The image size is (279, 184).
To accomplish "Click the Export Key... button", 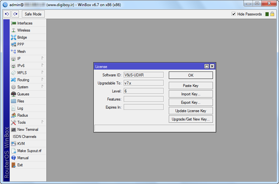I will point(191,102).
